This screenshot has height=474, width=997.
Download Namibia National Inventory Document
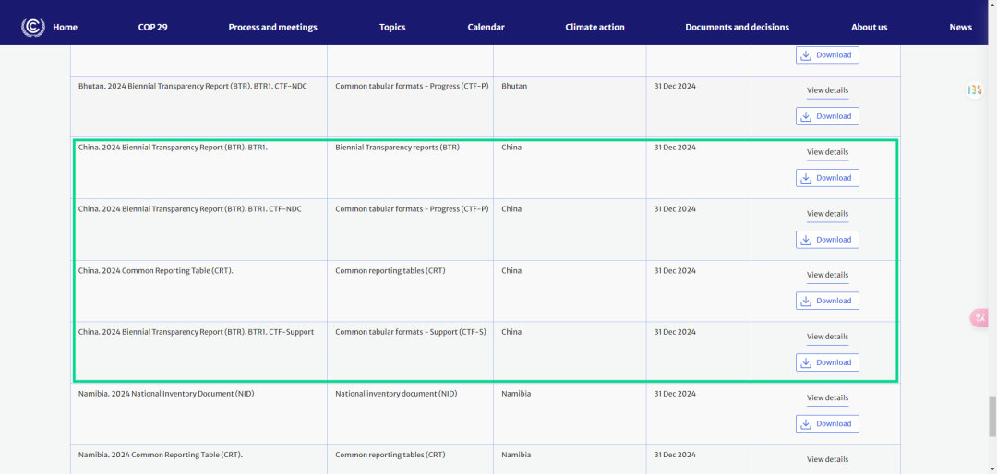[x=827, y=424]
